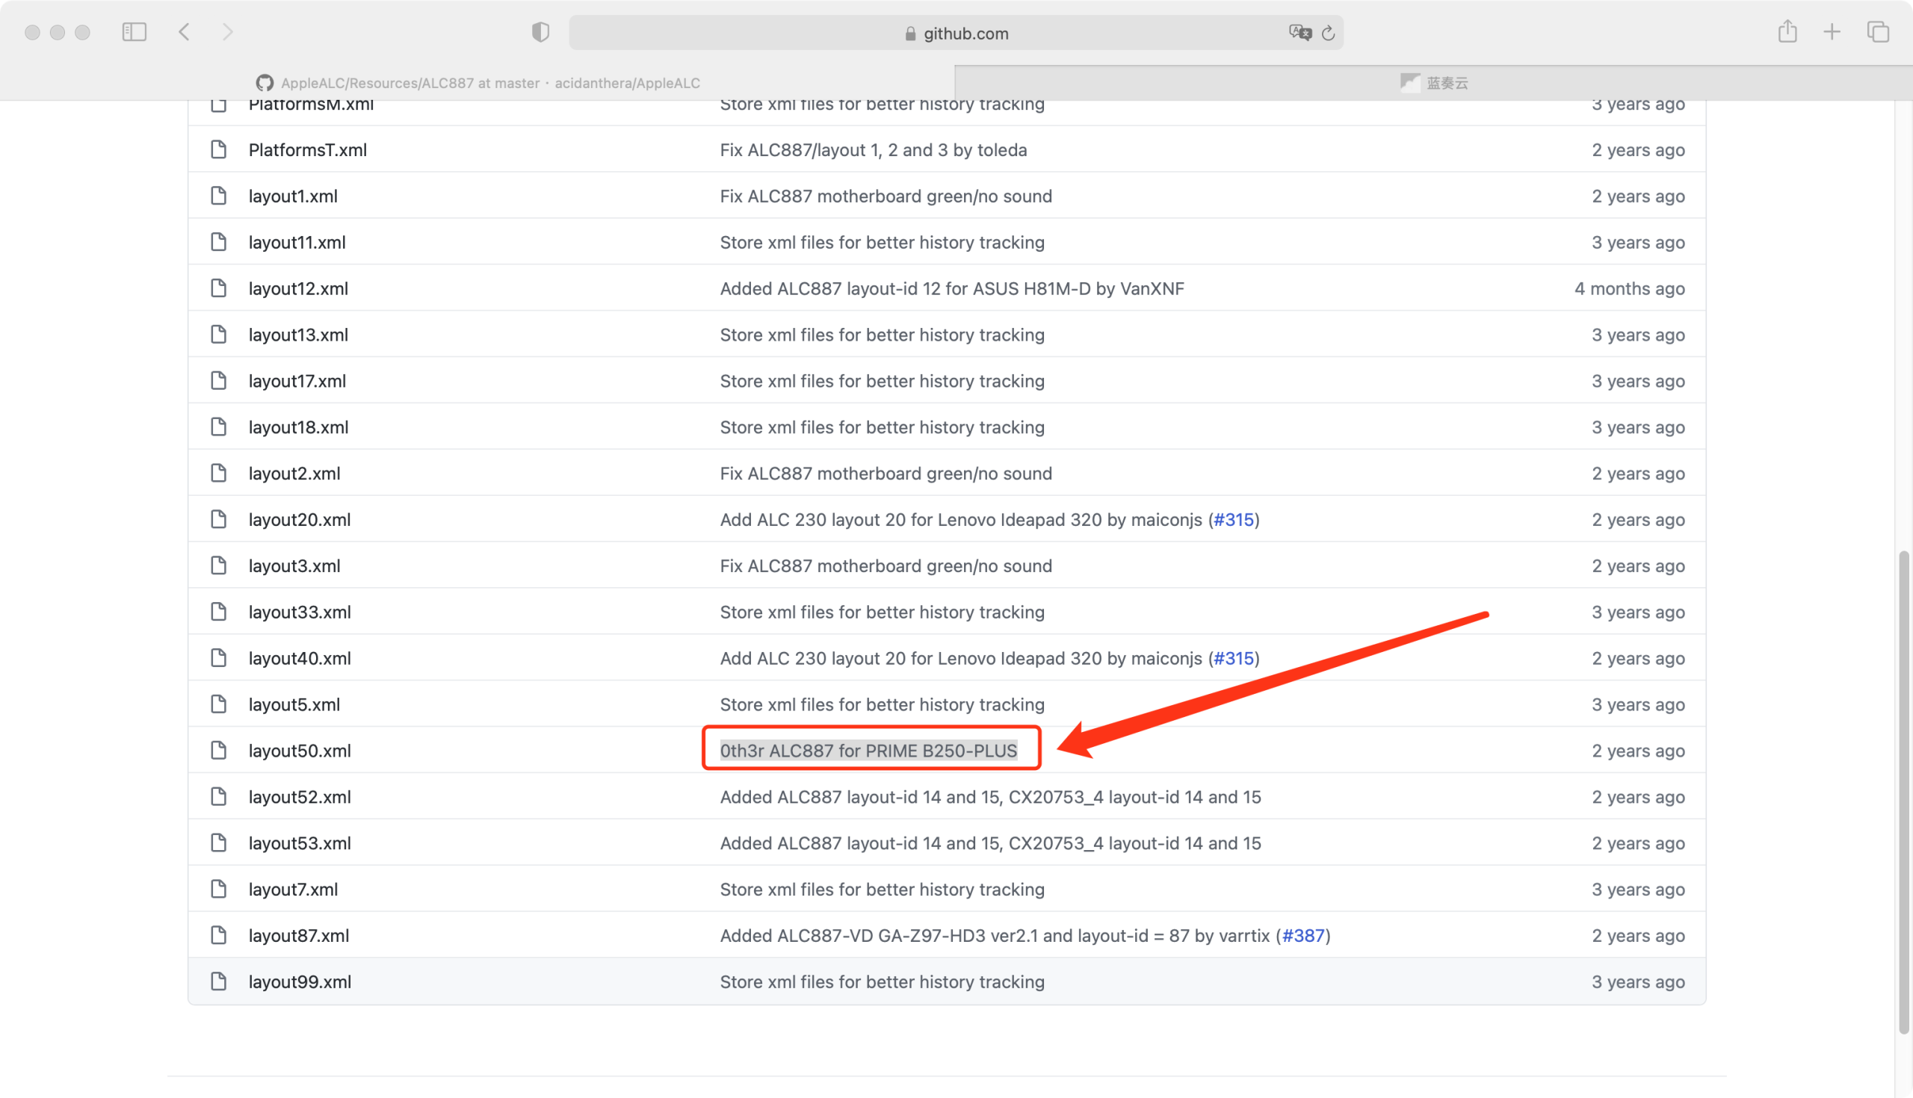Open pull request #387 link
This screenshot has height=1098, width=1913.
(1303, 936)
